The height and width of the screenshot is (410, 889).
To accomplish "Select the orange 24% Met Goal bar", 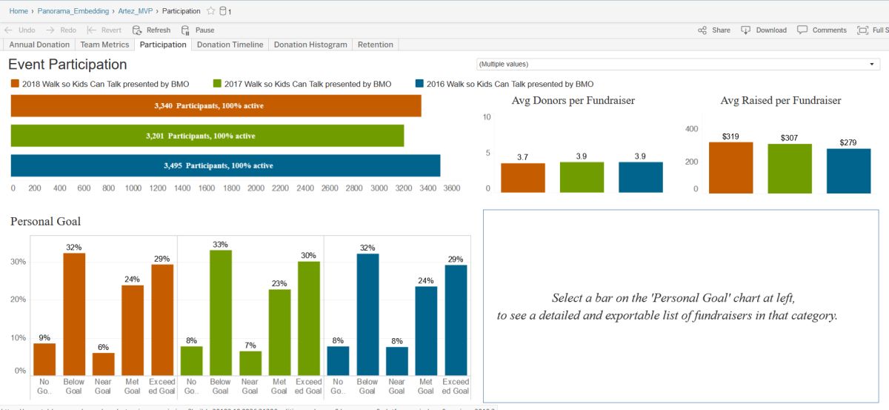I will 133,331.
